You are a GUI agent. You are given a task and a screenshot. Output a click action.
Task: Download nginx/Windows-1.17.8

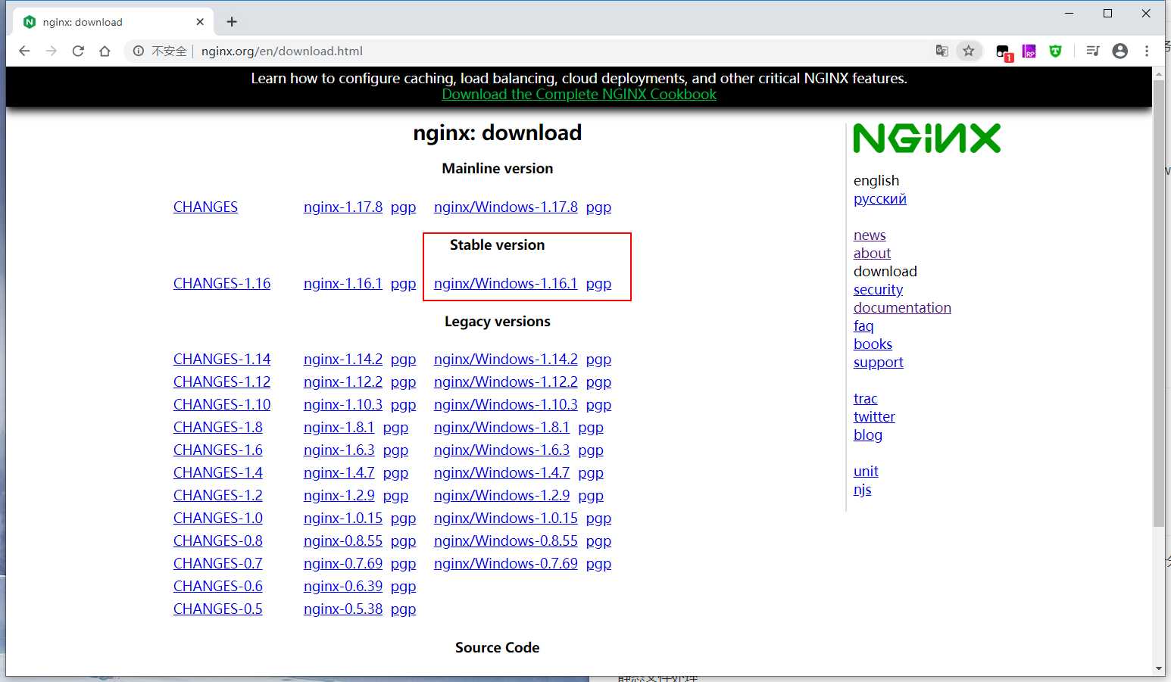click(505, 207)
